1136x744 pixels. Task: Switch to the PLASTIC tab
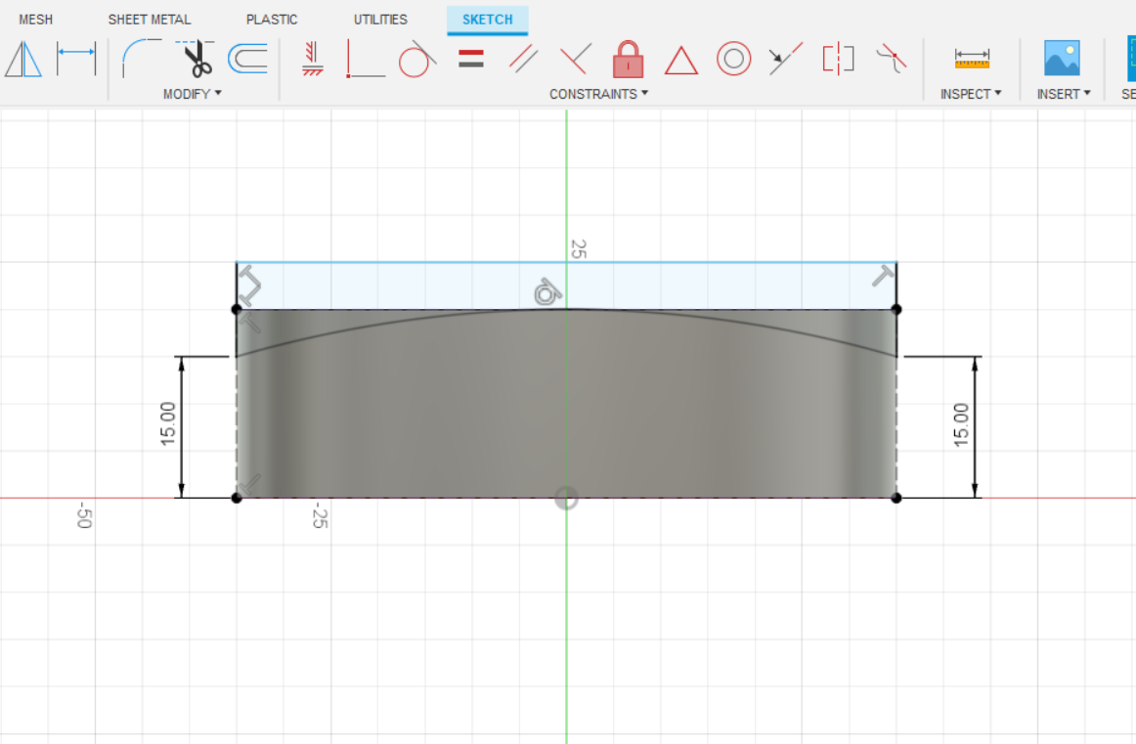[272, 20]
